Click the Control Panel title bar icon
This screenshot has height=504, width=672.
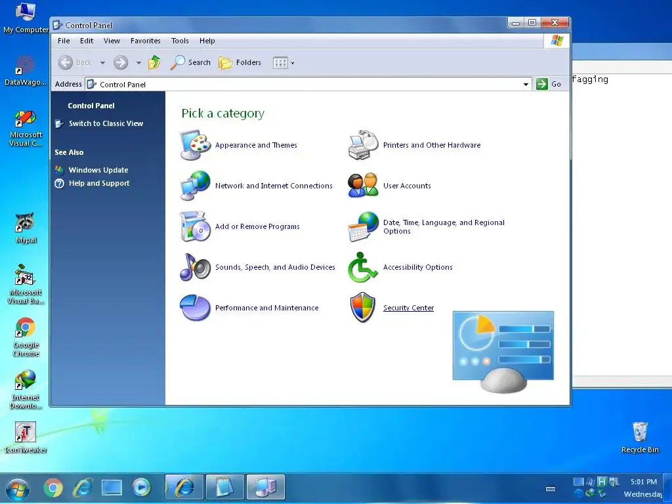[57, 26]
